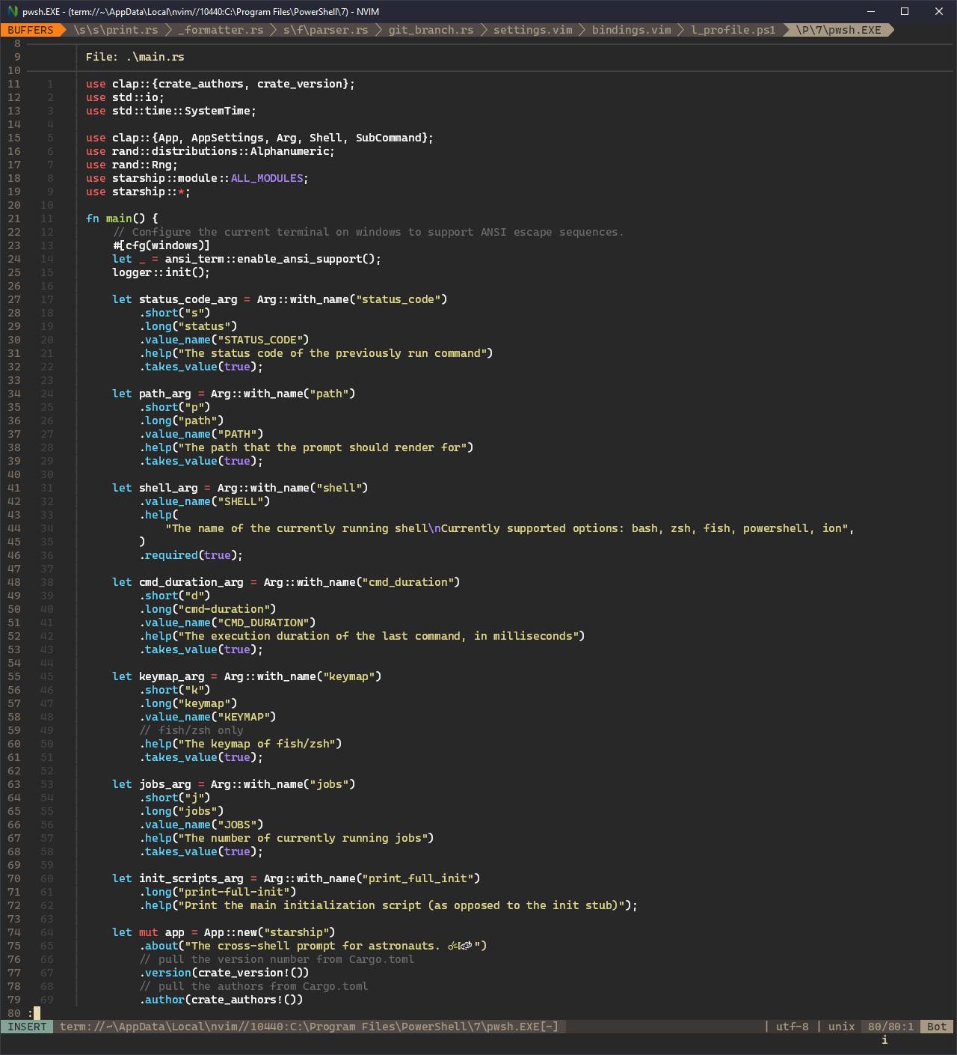
Task: Click the cursor block on line 80
Action: coord(36,1013)
